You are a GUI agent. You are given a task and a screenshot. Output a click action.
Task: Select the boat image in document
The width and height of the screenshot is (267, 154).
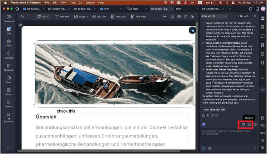(114, 74)
